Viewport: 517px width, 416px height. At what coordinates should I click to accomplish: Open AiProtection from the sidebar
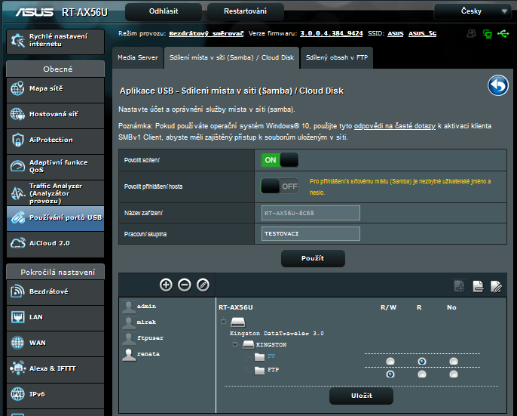[x=52, y=140]
